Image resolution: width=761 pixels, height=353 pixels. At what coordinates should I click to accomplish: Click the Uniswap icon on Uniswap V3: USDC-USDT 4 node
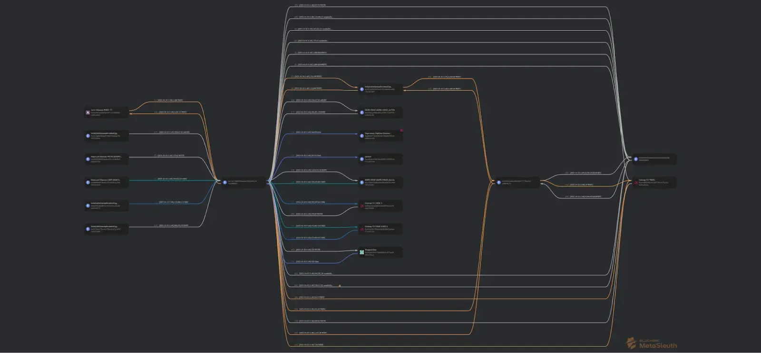point(361,229)
